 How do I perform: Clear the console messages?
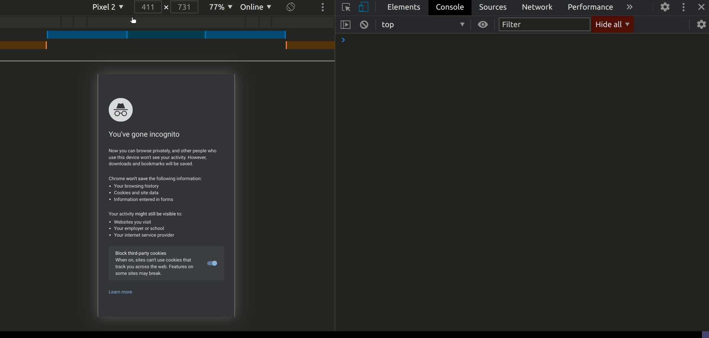364,25
